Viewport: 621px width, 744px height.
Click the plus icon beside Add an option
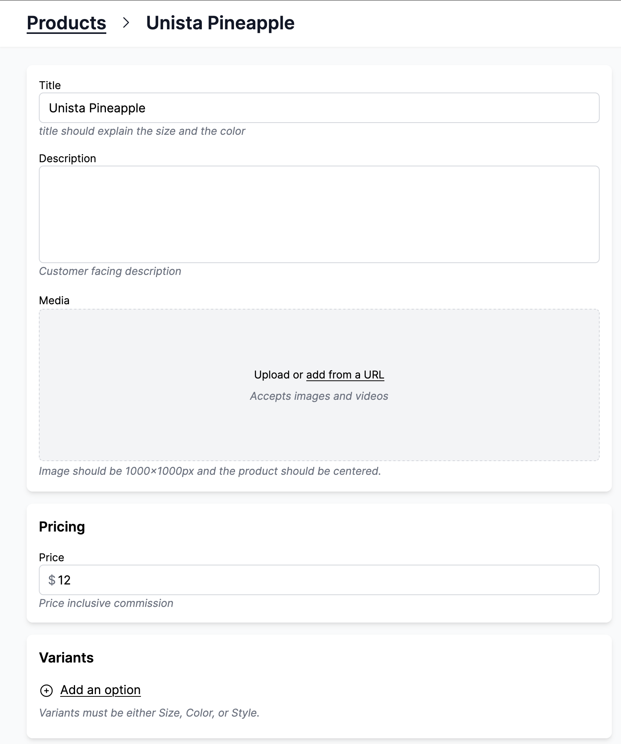click(x=47, y=690)
